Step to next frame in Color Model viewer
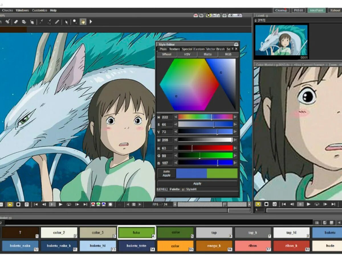 pyautogui.click(x=325, y=204)
